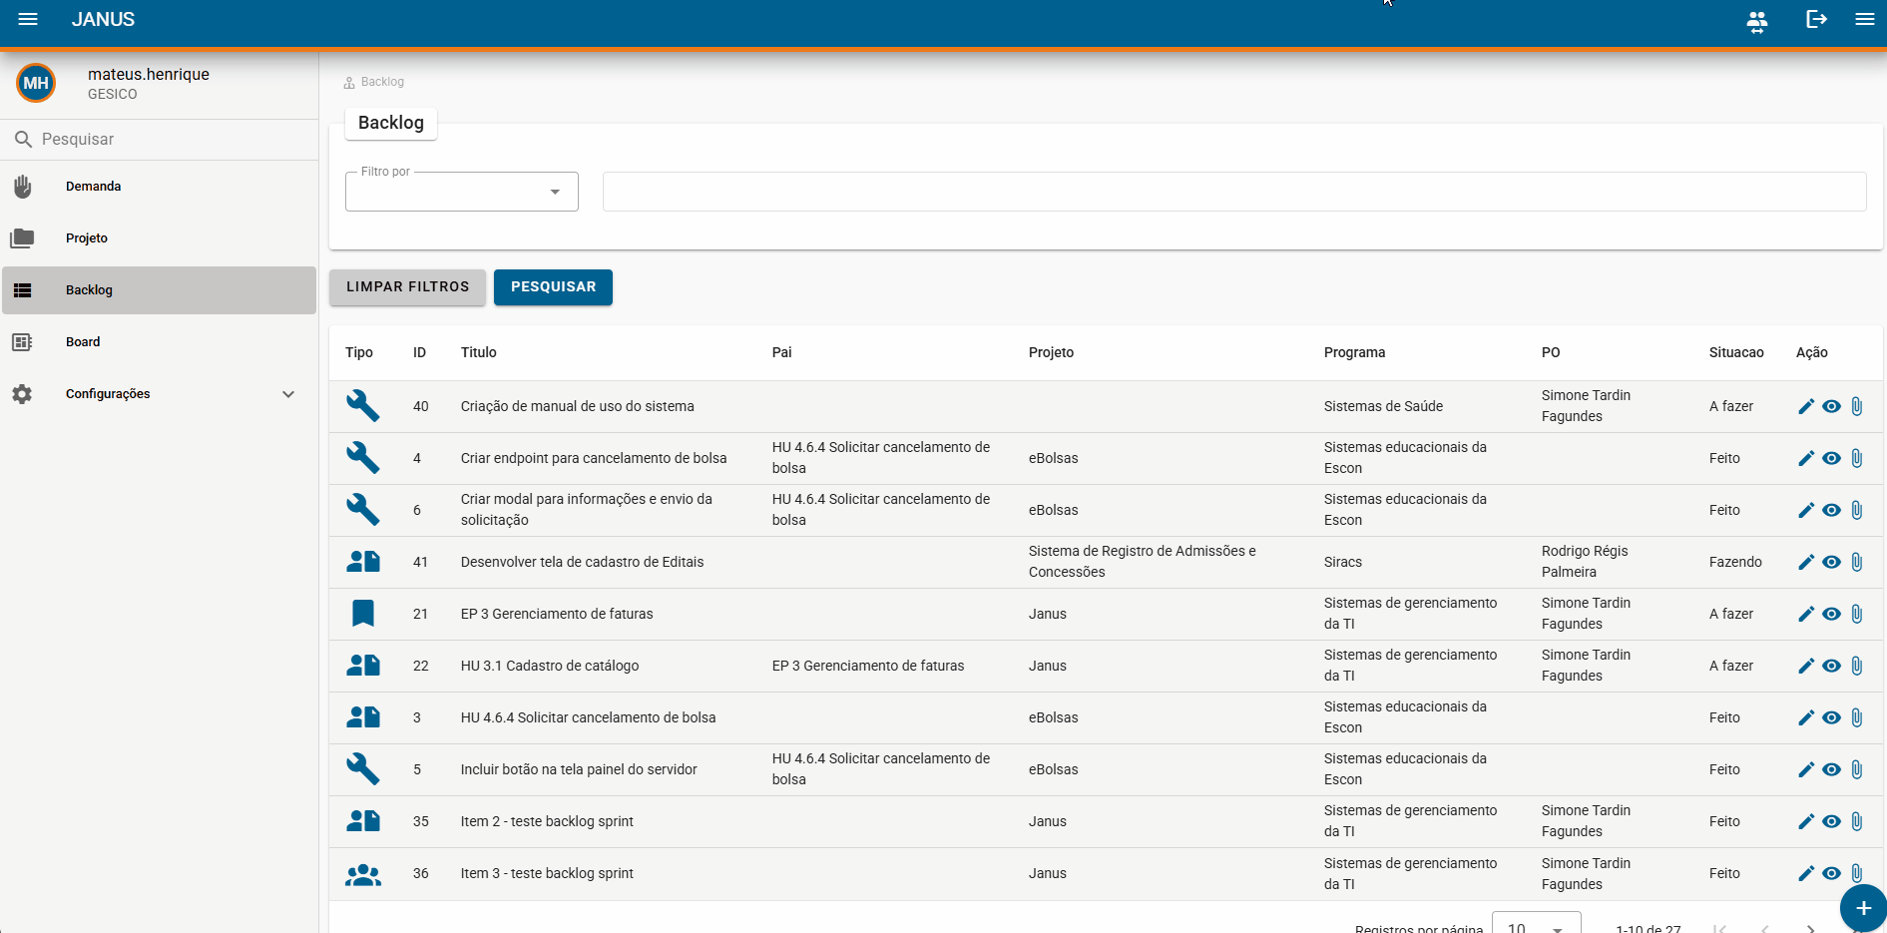Click the add floating plus button
1887x933 pixels.
click(1863, 908)
